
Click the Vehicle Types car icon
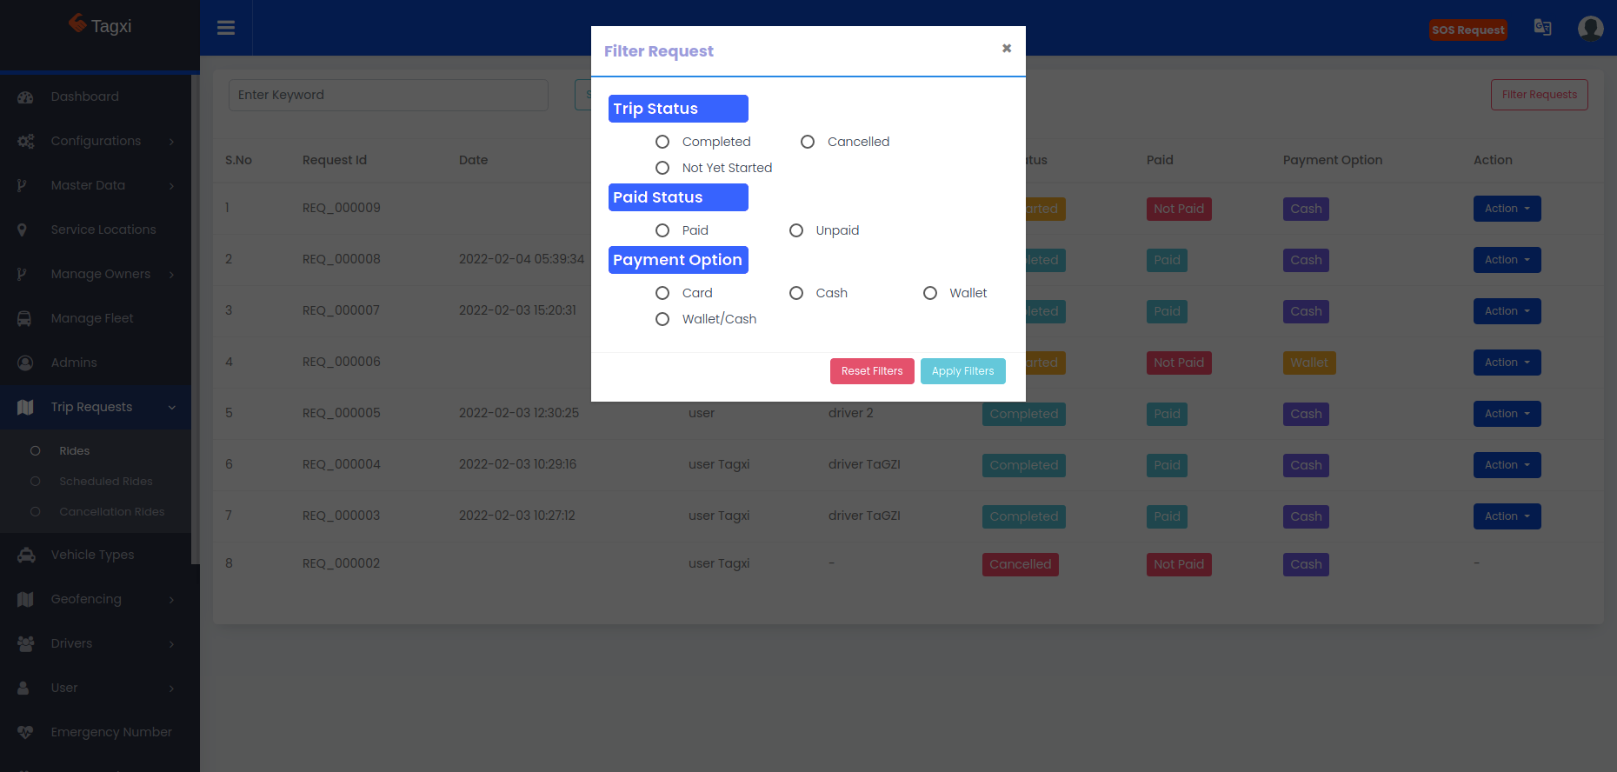(x=26, y=556)
